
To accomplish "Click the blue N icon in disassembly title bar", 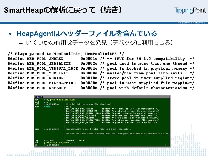I will coord(39,97).
